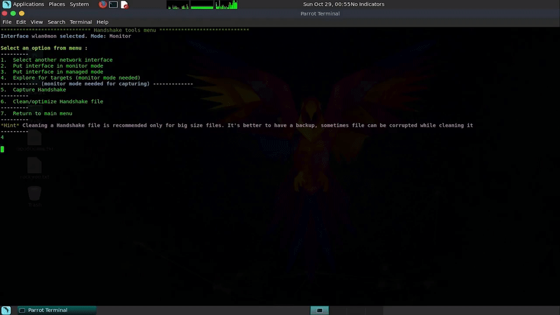The image size is (560, 315).
Task: Click the Parrot Terminal window title
Action: 320,13
